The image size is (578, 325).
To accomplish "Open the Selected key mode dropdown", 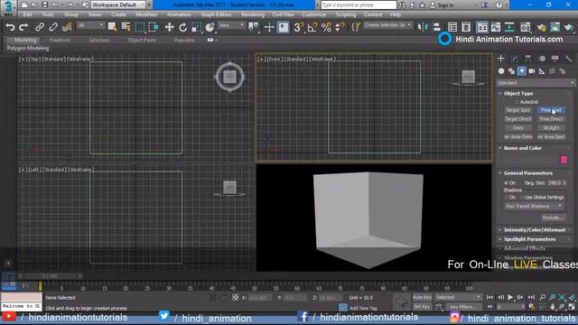I will point(458,297).
